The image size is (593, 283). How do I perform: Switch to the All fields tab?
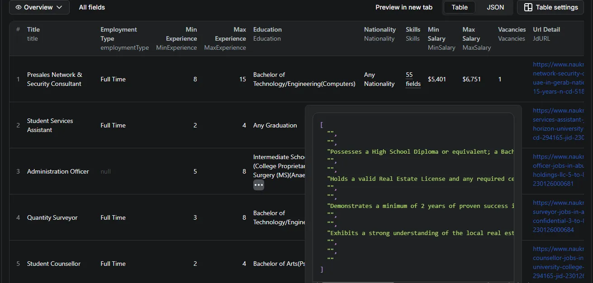click(92, 7)
